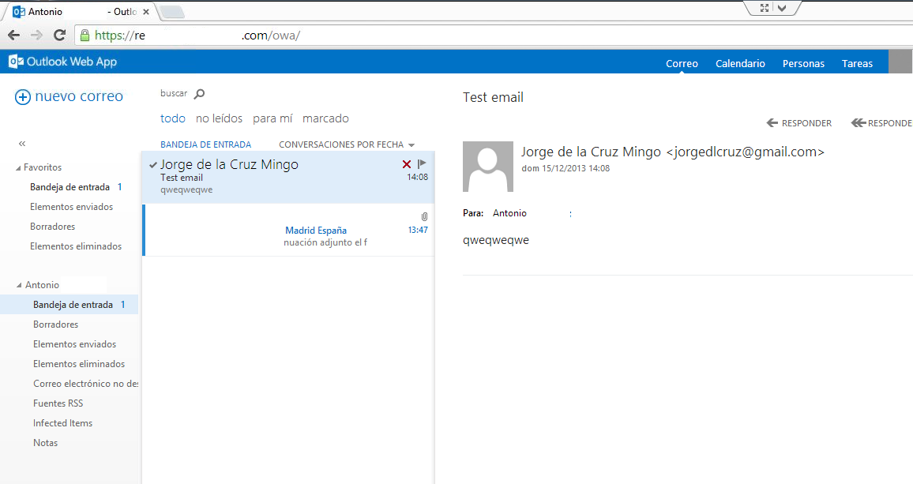Open the Tareas tab
Image resolution: width=913 pixels, height=484 pixels.
click(x=857, y=63)
